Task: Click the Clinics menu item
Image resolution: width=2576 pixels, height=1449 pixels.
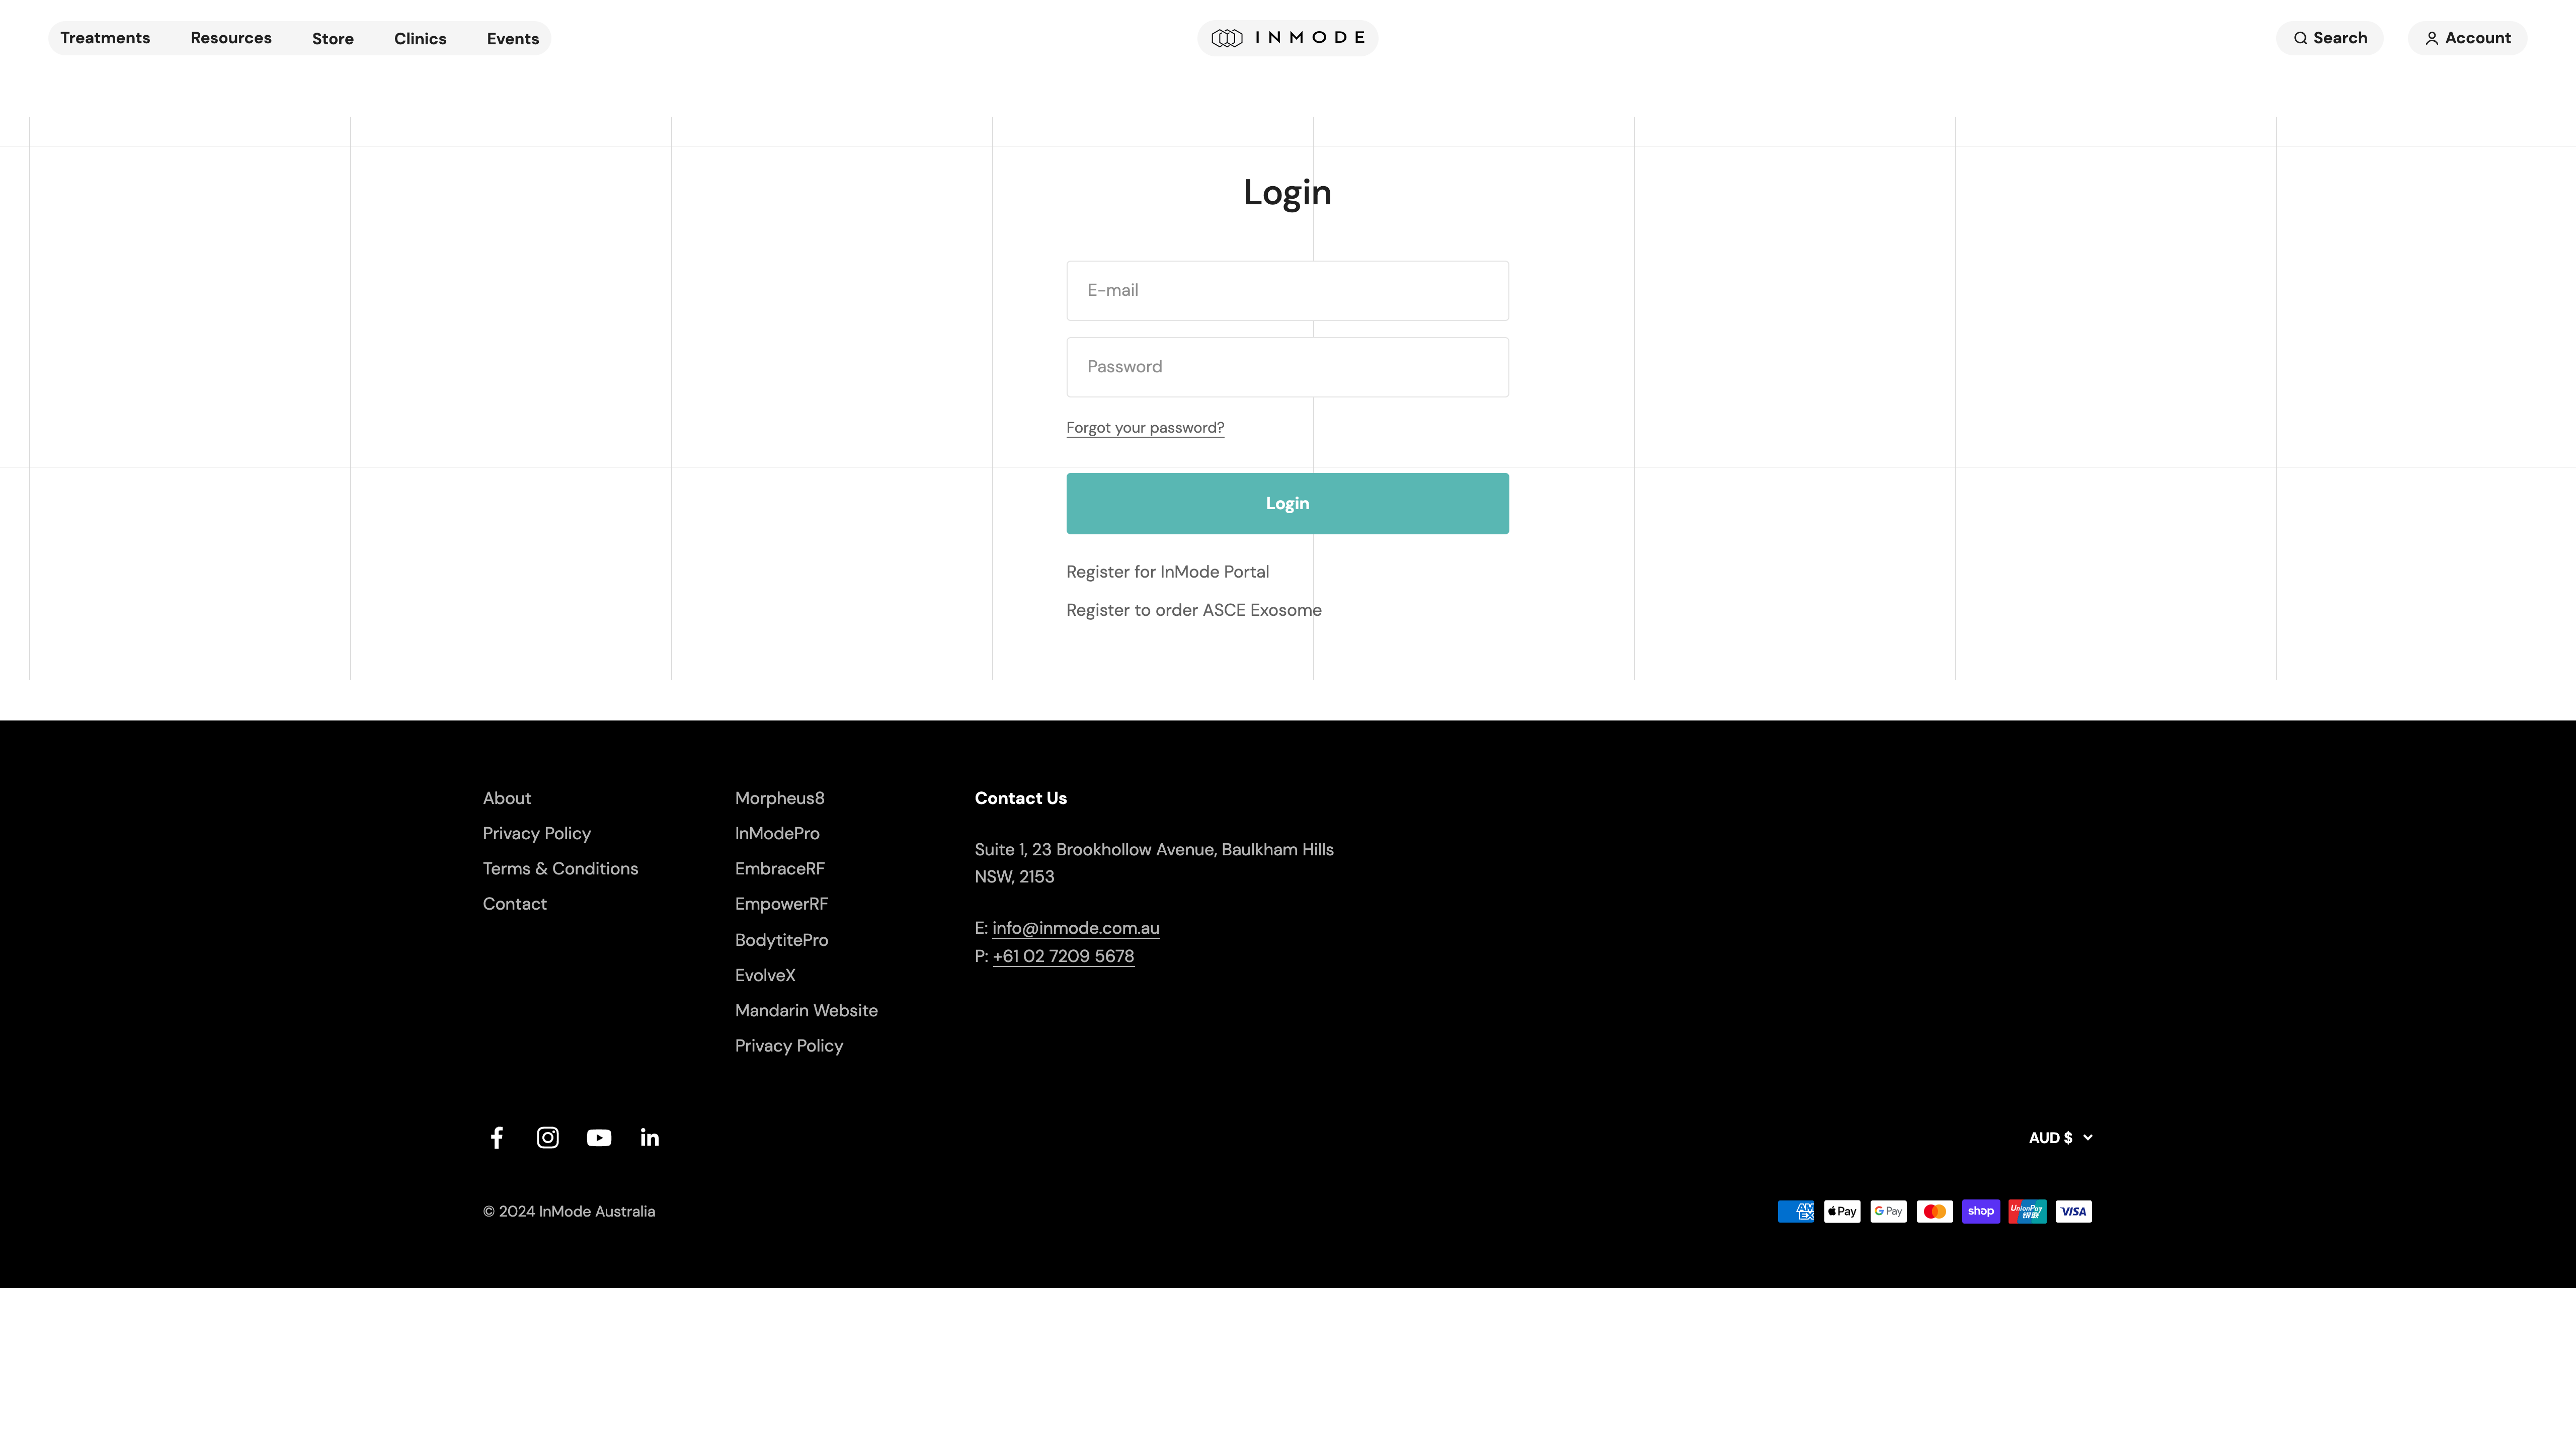Action: click(419, 37)
